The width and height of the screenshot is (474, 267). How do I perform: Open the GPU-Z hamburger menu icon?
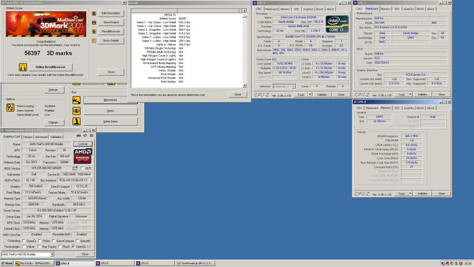(91, 136)
